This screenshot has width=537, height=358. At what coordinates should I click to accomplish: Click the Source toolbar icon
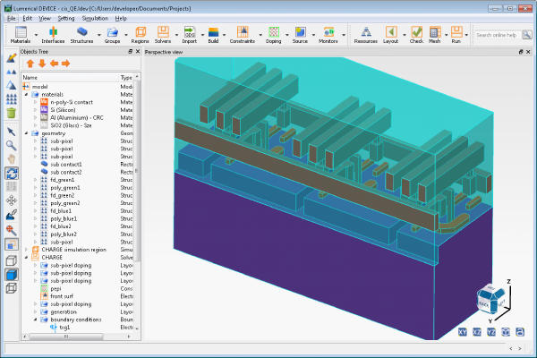tap(300, 35)
